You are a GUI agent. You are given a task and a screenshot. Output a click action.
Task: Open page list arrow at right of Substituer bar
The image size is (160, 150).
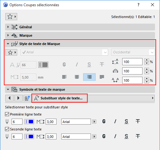[153, 98]
